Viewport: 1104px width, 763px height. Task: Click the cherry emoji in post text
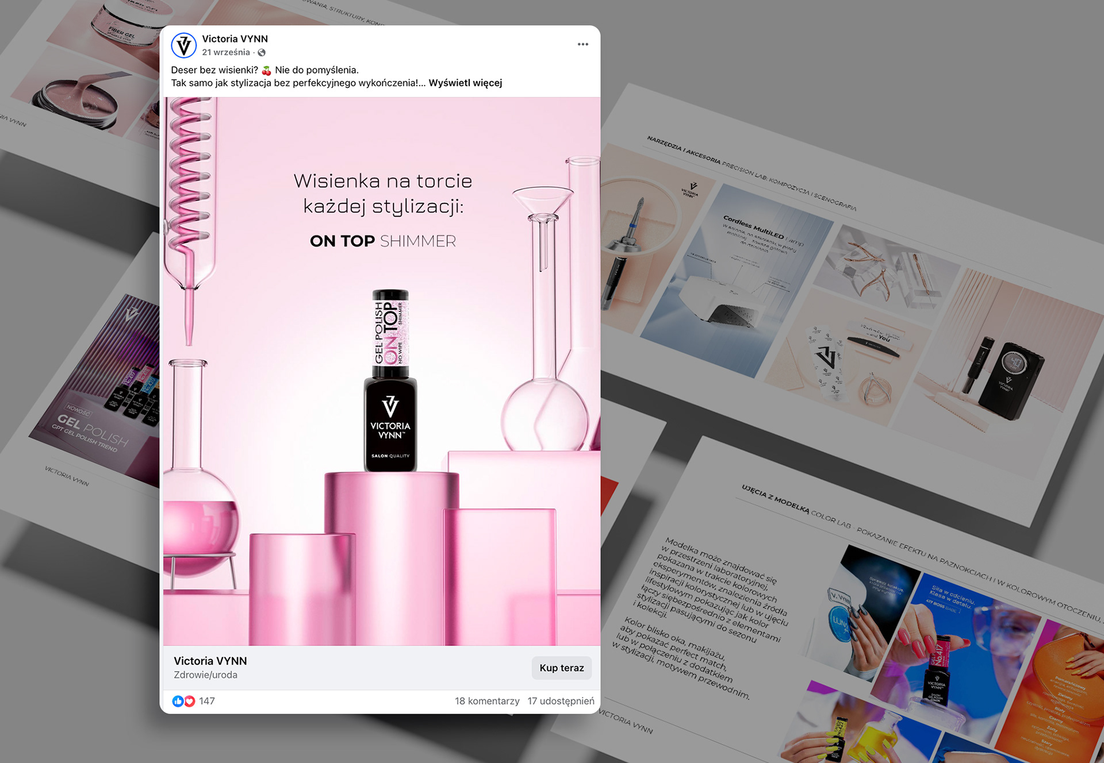tap(266, 71)
